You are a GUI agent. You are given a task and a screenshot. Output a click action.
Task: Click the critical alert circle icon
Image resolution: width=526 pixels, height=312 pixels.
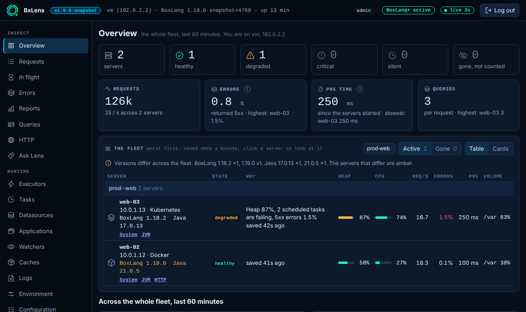pyautogui.click(x=321, y=55)
